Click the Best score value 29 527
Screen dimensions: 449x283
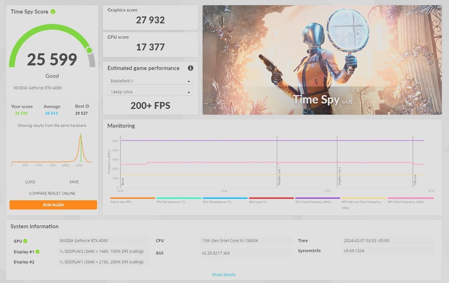point(81,113)
